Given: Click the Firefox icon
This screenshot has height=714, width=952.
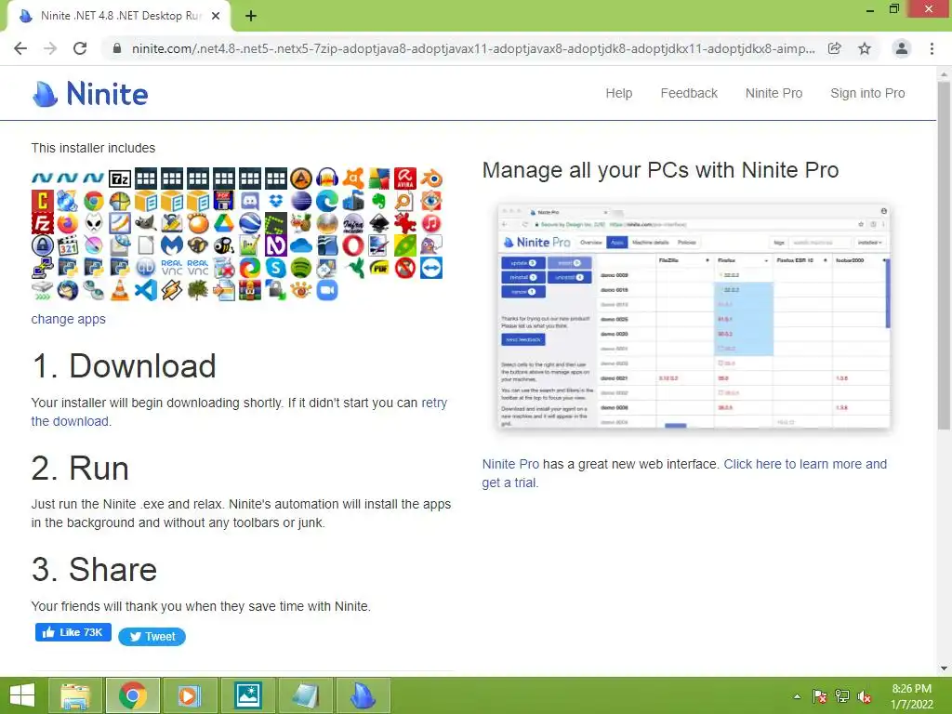Looking at the screenshot, I should (68, 223).
